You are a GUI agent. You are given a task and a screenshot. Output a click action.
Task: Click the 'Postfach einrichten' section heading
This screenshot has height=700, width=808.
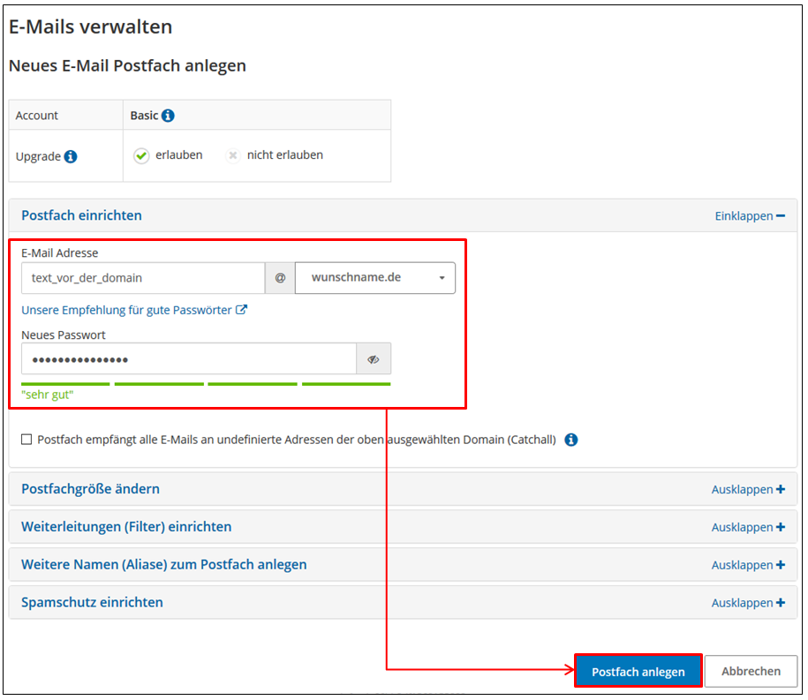(x=81, y=215)
